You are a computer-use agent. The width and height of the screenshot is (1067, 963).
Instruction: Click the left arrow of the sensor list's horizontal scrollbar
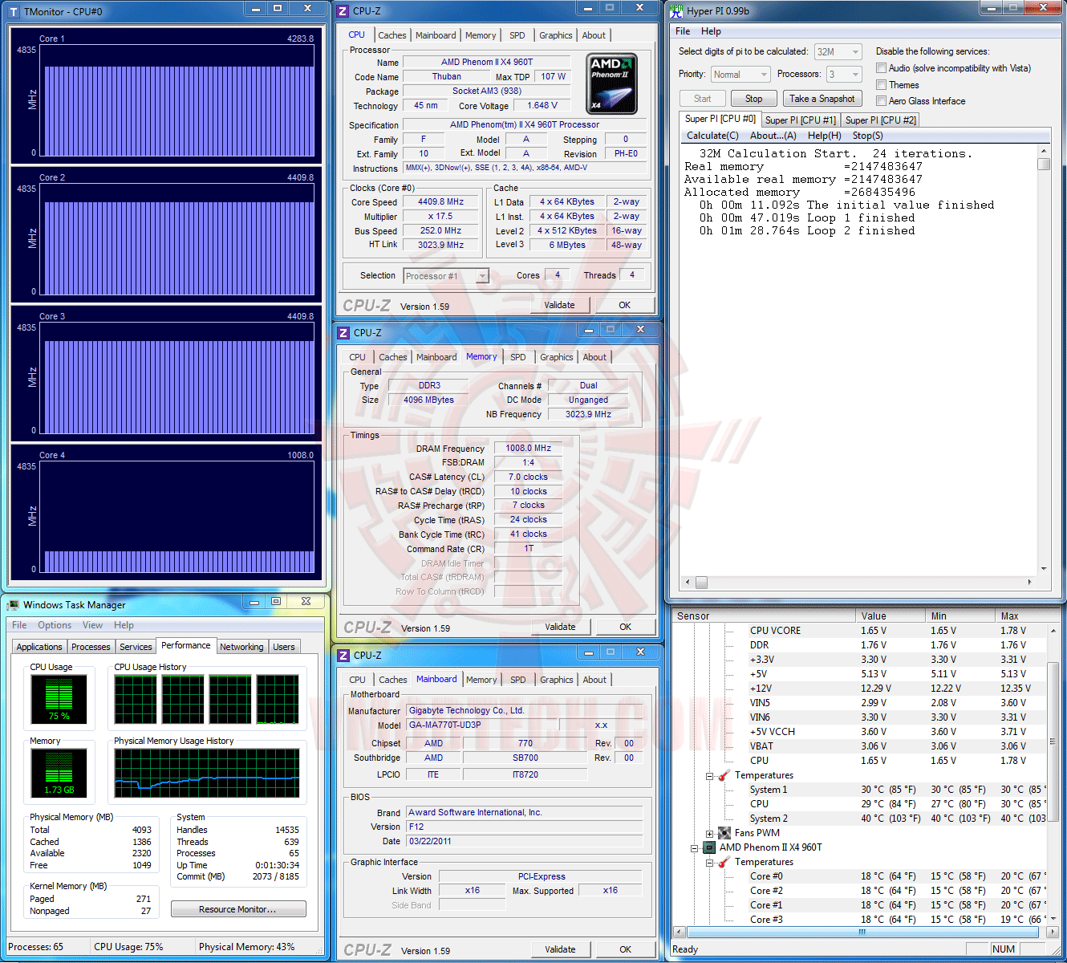tap(680, 933)
